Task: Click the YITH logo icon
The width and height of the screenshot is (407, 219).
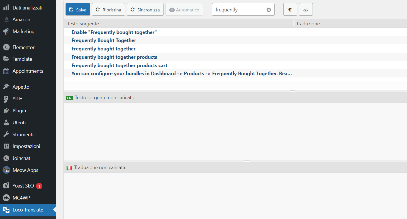Action: 6,99
